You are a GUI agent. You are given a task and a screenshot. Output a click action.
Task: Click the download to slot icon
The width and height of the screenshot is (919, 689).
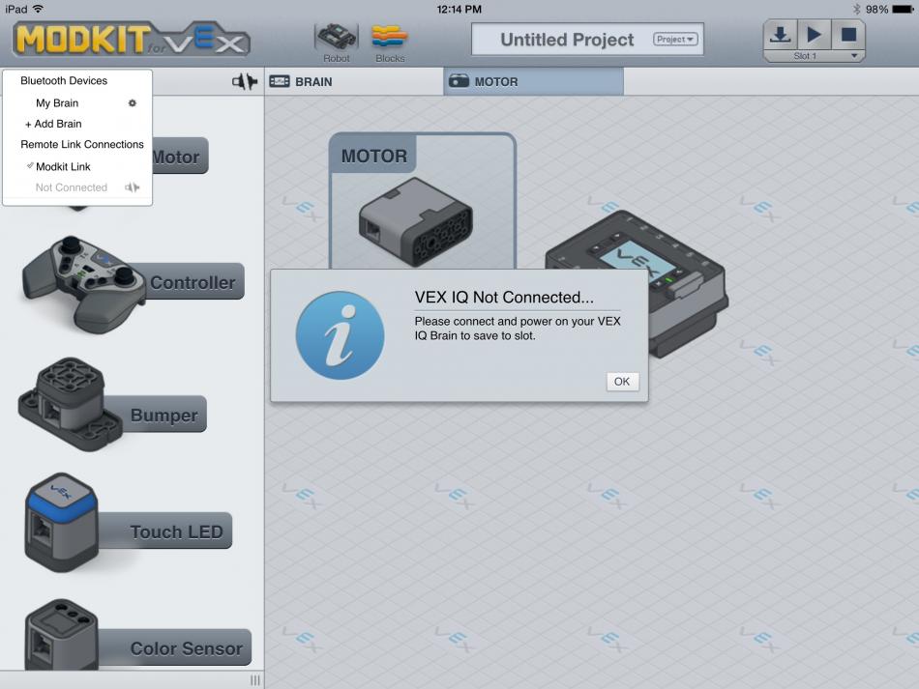click(780, 35)
